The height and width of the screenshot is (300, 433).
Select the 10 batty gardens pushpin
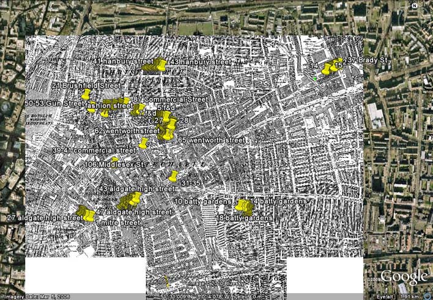pos(240,204)
